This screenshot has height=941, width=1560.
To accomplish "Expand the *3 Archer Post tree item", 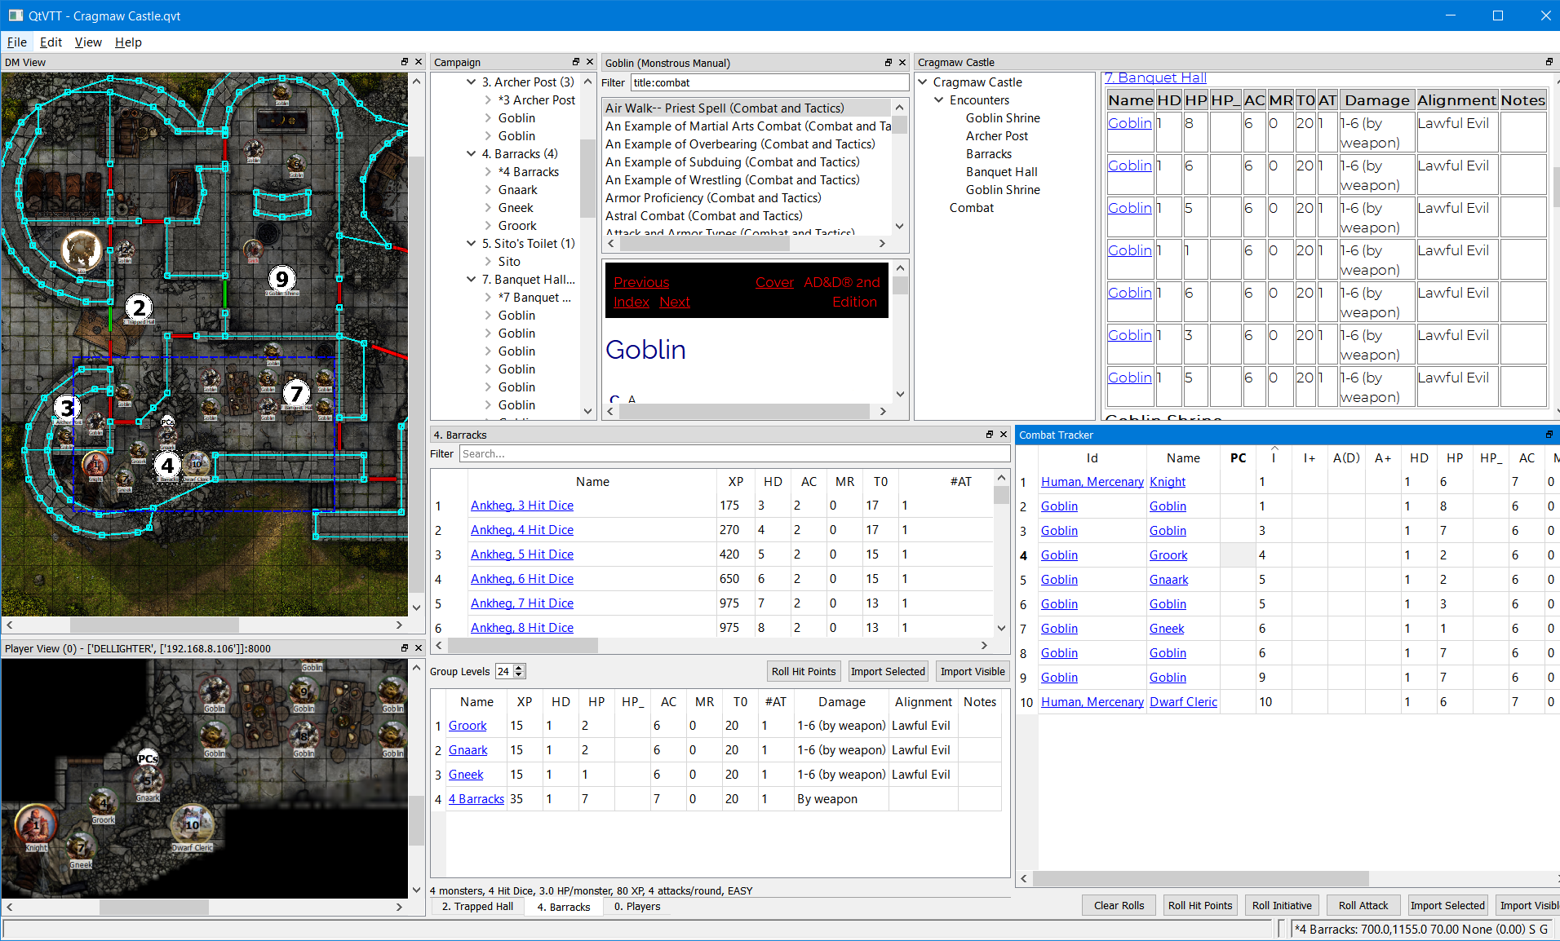I will (x=488, y=99).
